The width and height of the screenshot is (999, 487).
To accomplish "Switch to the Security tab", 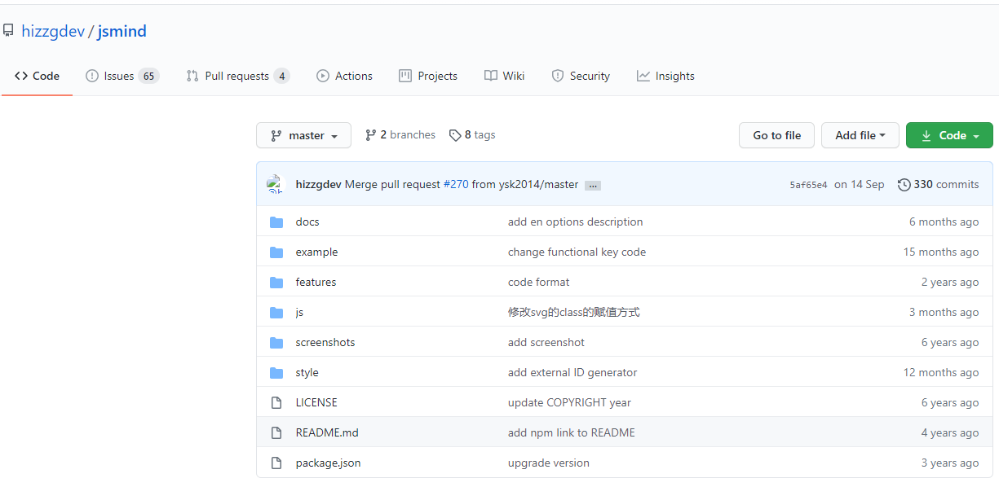I will tap(581, 76).
